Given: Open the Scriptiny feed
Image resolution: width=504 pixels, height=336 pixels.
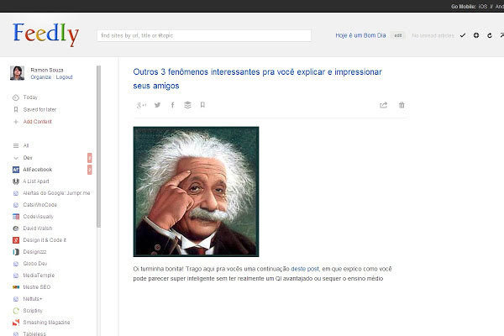Looking at the screenshot, I should coord(33,311).
